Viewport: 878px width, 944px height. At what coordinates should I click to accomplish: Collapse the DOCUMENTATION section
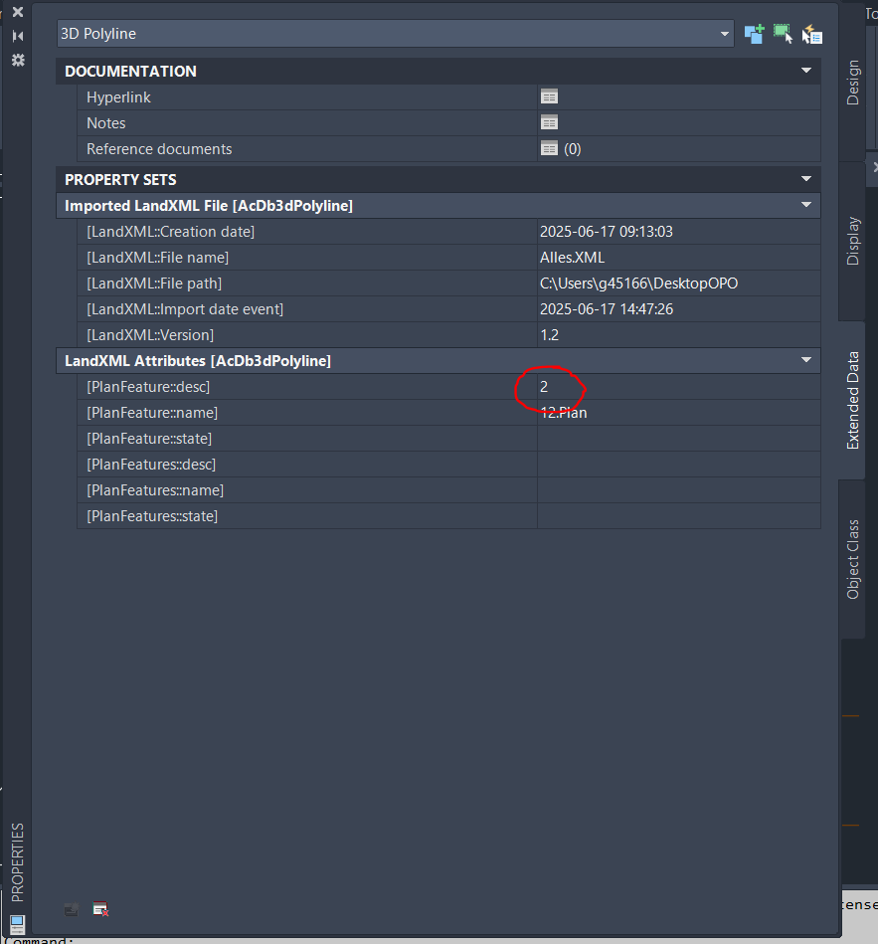[x=806, y=71]
